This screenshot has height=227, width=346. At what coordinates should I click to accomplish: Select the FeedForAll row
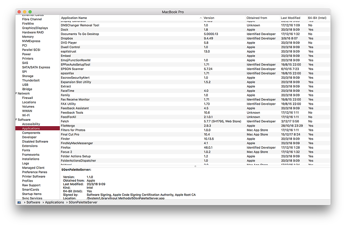tap(195, 117)
